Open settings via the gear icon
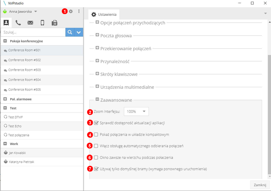 click(71, 11)
